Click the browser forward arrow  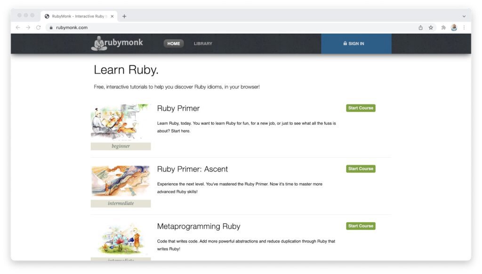point(28,27)
